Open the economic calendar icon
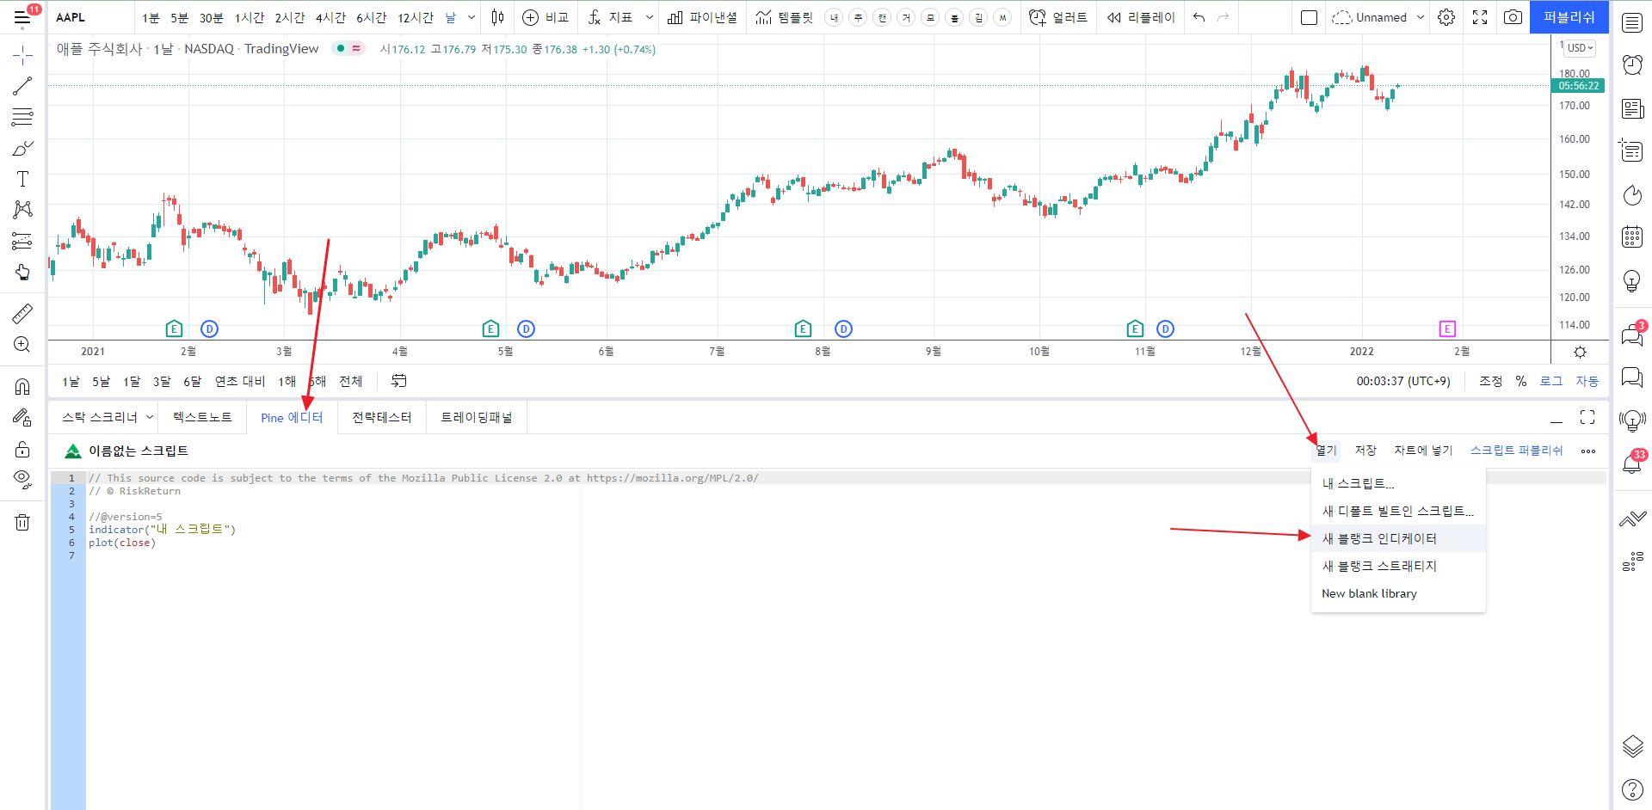The width and height of the screenshot is (1652, 810). (x=1632, y=237)
